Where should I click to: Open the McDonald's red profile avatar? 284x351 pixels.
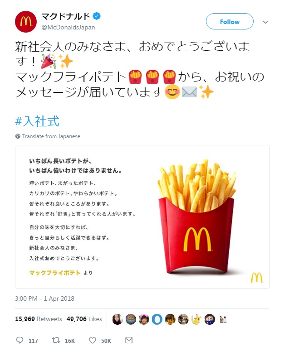click(26, 22)
